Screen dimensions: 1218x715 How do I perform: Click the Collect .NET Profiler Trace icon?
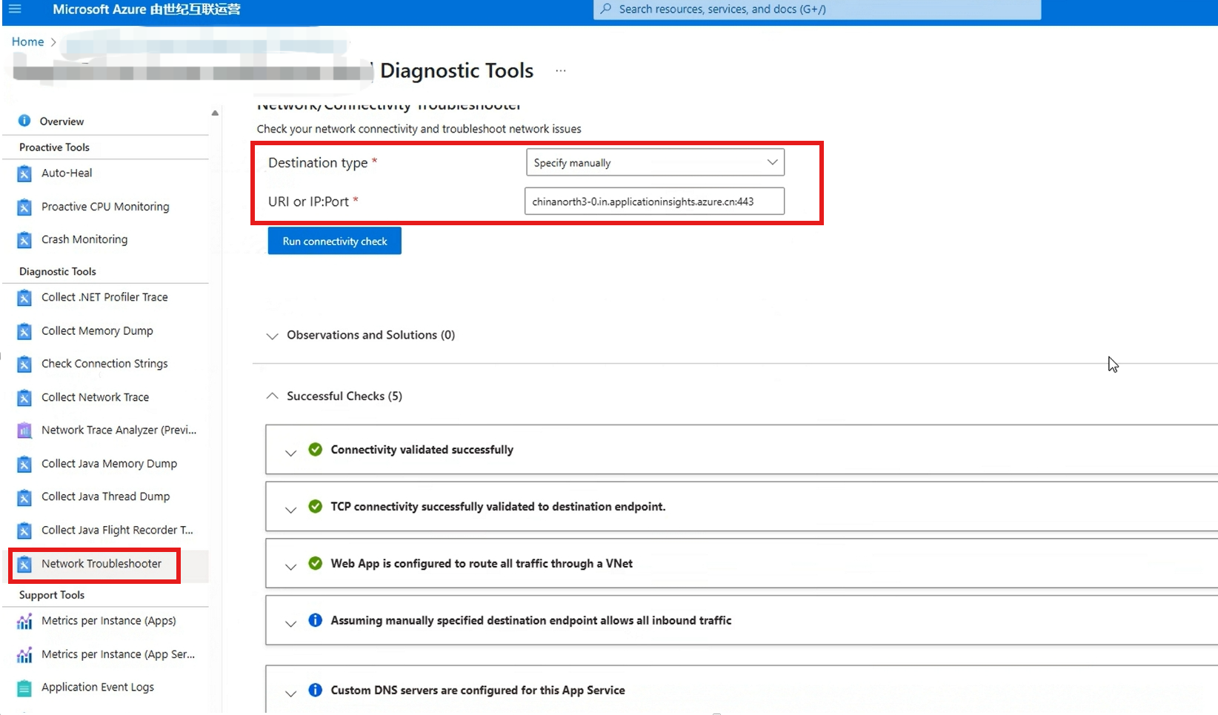pos(24,298)
